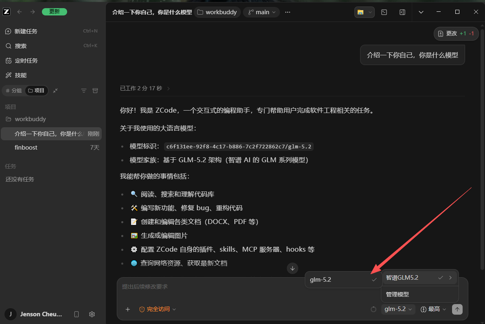
Task: Open the 完全访问 permission dropdown
Action: (x=157, y=309)
